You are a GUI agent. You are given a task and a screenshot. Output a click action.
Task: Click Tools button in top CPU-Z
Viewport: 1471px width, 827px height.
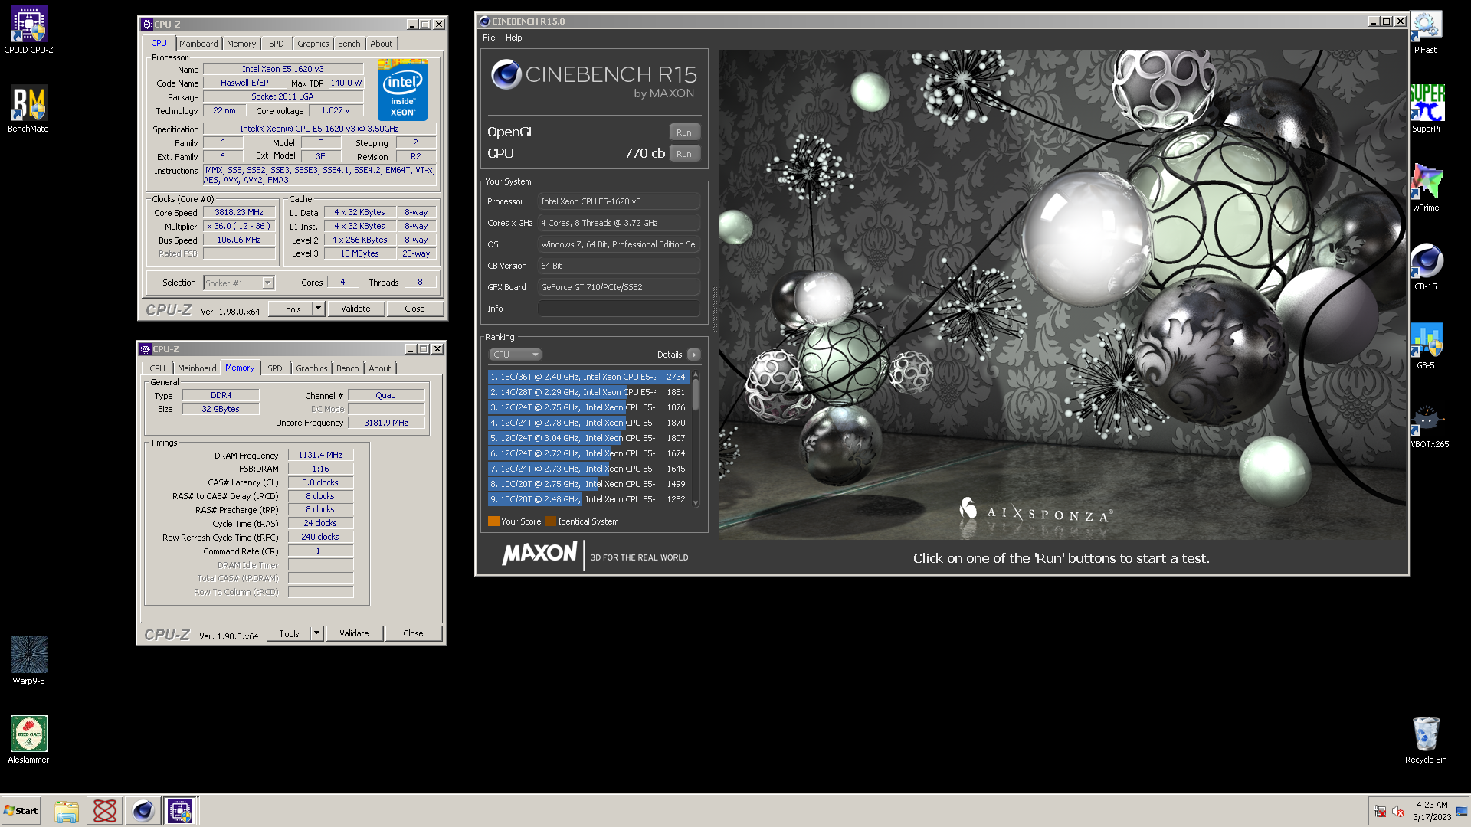click(290, 309)
